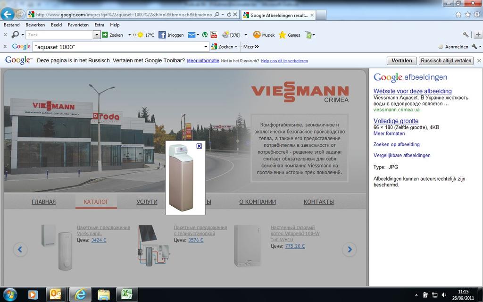Open the Home page icon
This screenshot has width=483, height=302.
458,15
